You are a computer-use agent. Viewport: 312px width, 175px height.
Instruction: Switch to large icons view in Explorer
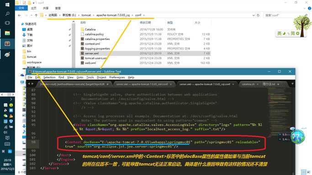309,172
